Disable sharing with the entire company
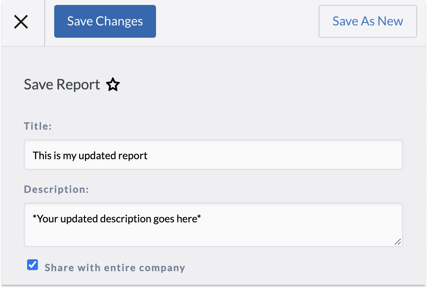This screenshot has height=288, width=427. [32, 265]
